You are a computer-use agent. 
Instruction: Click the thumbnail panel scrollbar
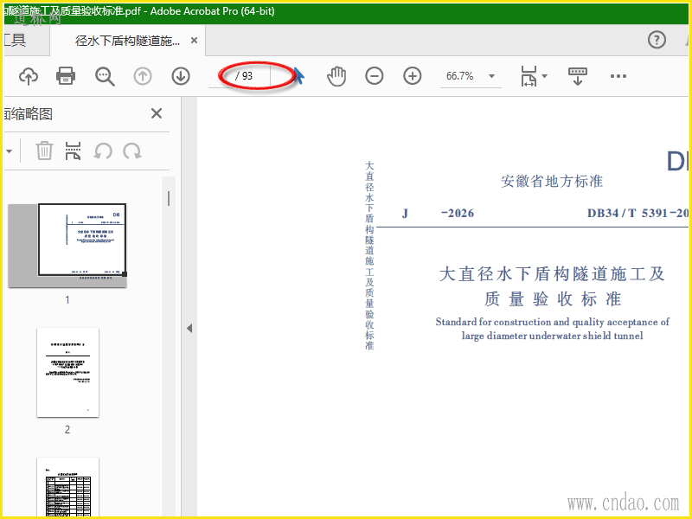pos(169,199)
